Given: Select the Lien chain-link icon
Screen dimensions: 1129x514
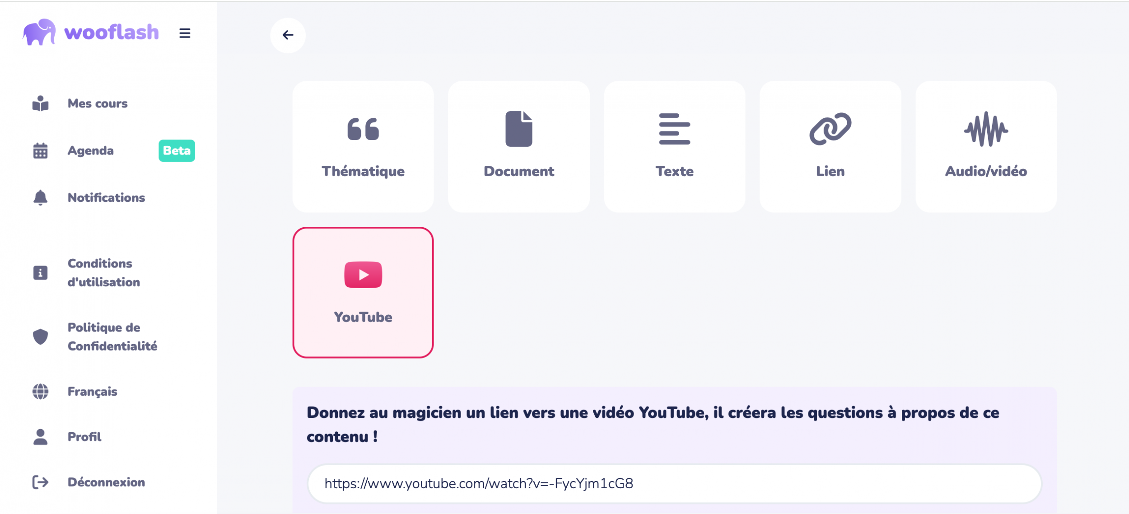Looking at the screenshot, I should coord(830,129).
